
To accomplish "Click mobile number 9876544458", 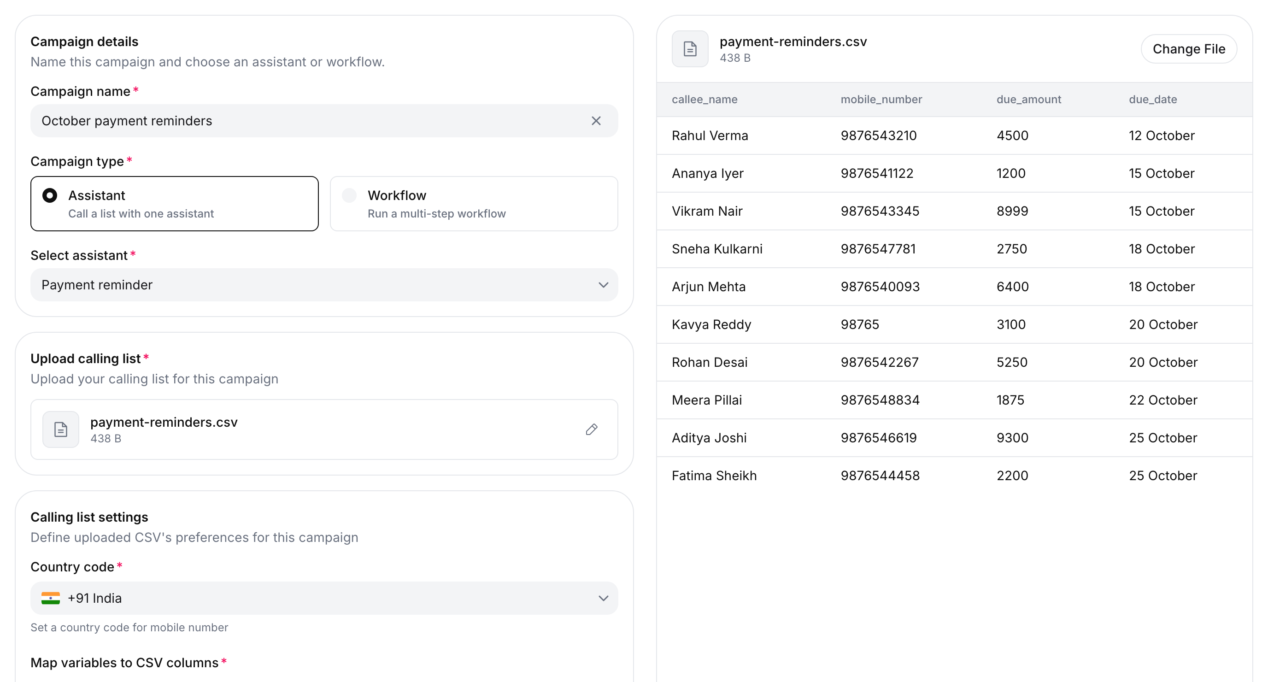I will (x=880, y=476).
